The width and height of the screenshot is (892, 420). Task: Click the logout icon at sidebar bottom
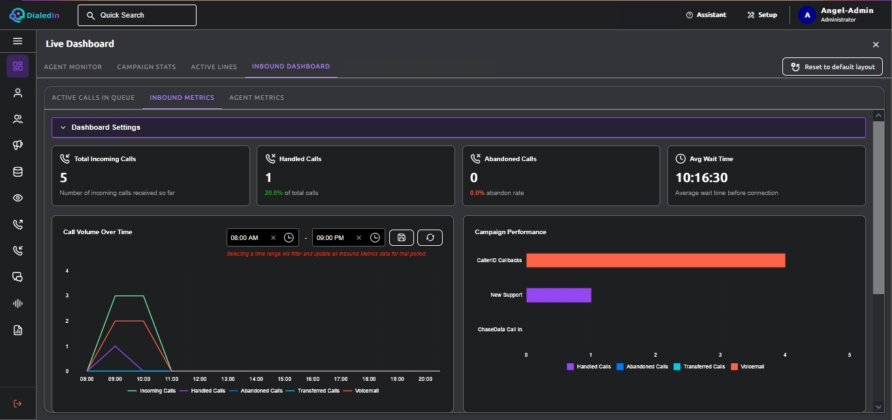pos(18,404)
